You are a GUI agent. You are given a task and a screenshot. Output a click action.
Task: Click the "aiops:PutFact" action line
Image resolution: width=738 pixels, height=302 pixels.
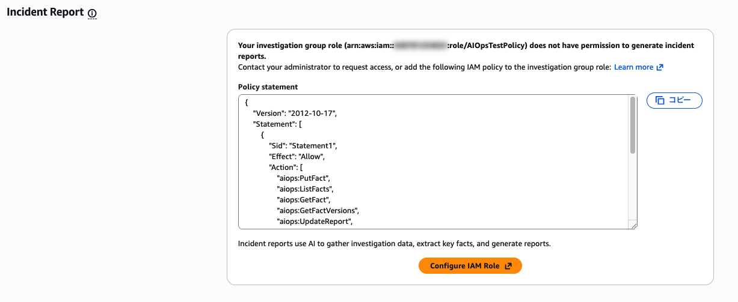304,178
